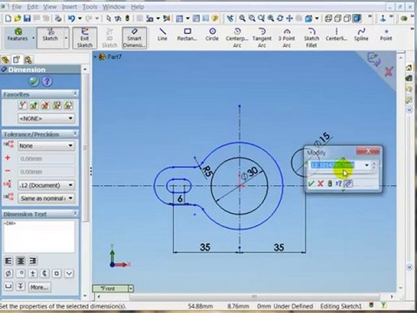
Task: Cancel sketch with red X in corner
Action: [388, 71]
